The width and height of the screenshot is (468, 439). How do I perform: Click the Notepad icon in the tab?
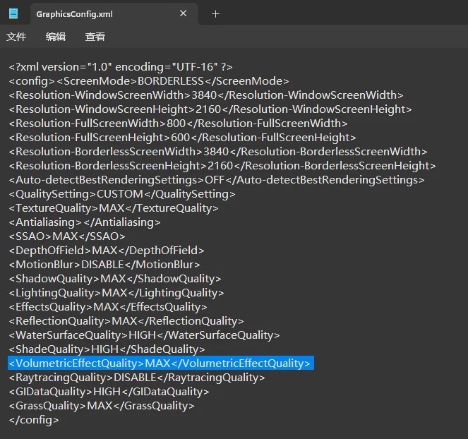point(13,13)
